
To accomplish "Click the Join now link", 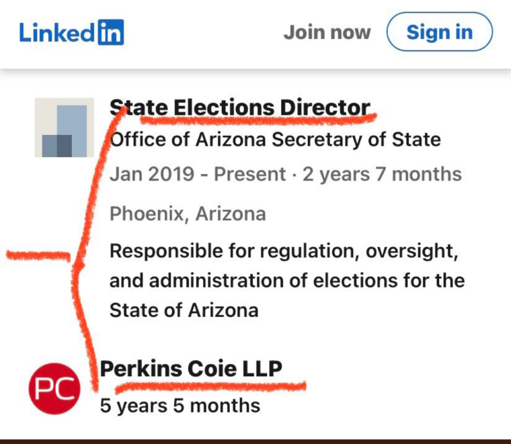I will (327, 32).
